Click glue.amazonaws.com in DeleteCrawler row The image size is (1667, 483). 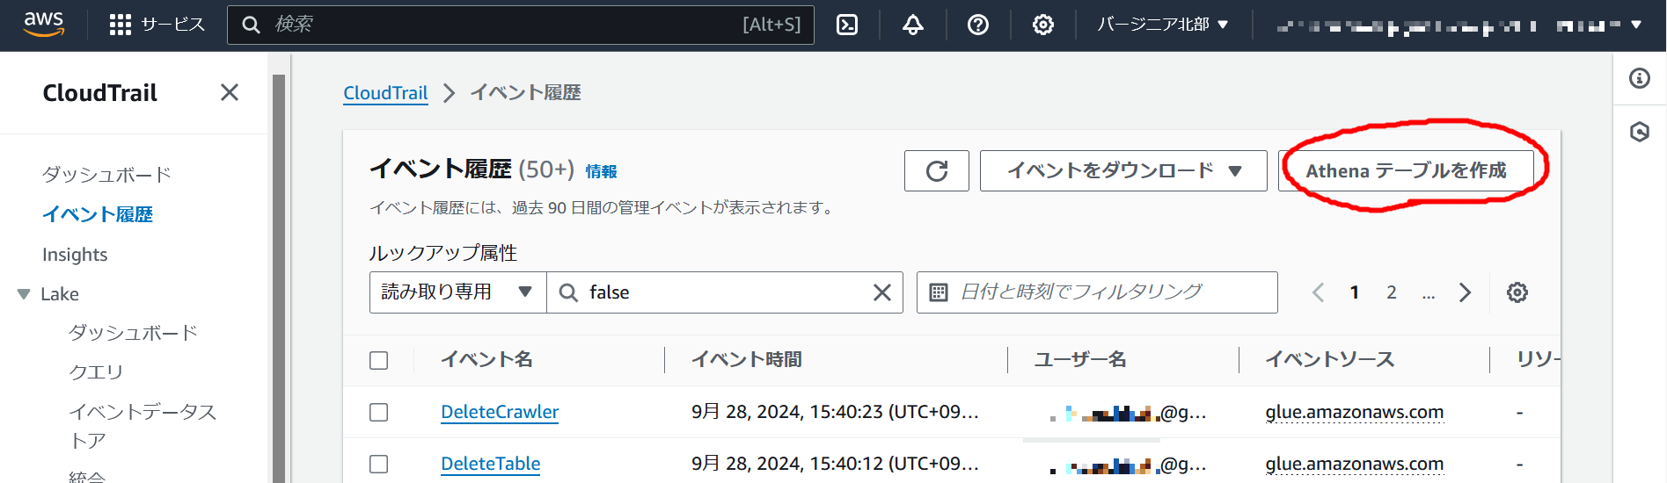click(1355, 412)
